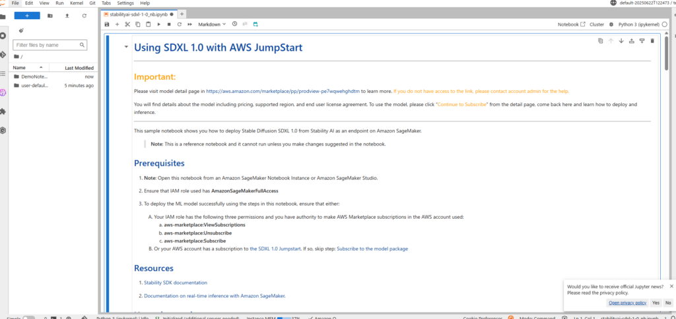Restart kernel and run all cells
Viewport: 676px width, 319px height.
coord(189,24)
